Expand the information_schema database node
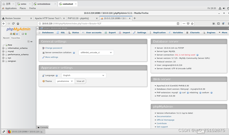 tap(3, 48)
